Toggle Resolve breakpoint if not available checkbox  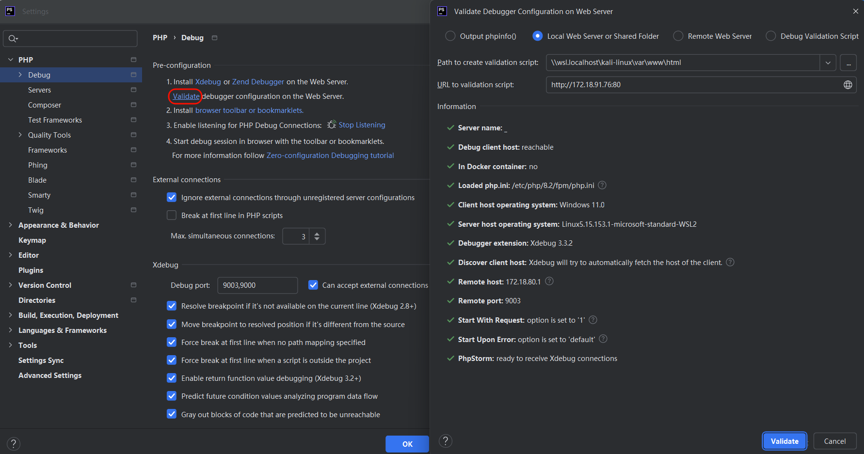172,306
